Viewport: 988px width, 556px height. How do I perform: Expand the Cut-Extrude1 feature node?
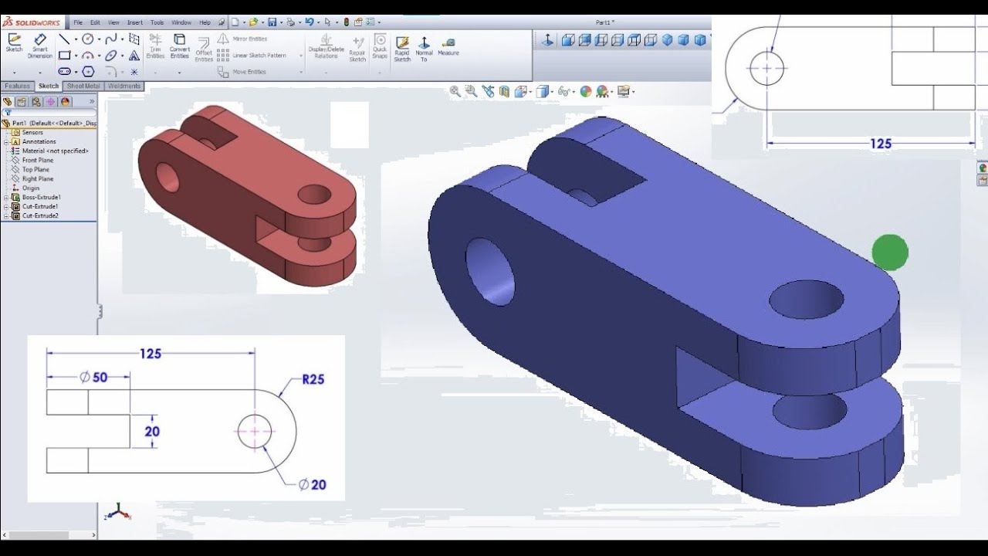[x=6, y=206]
